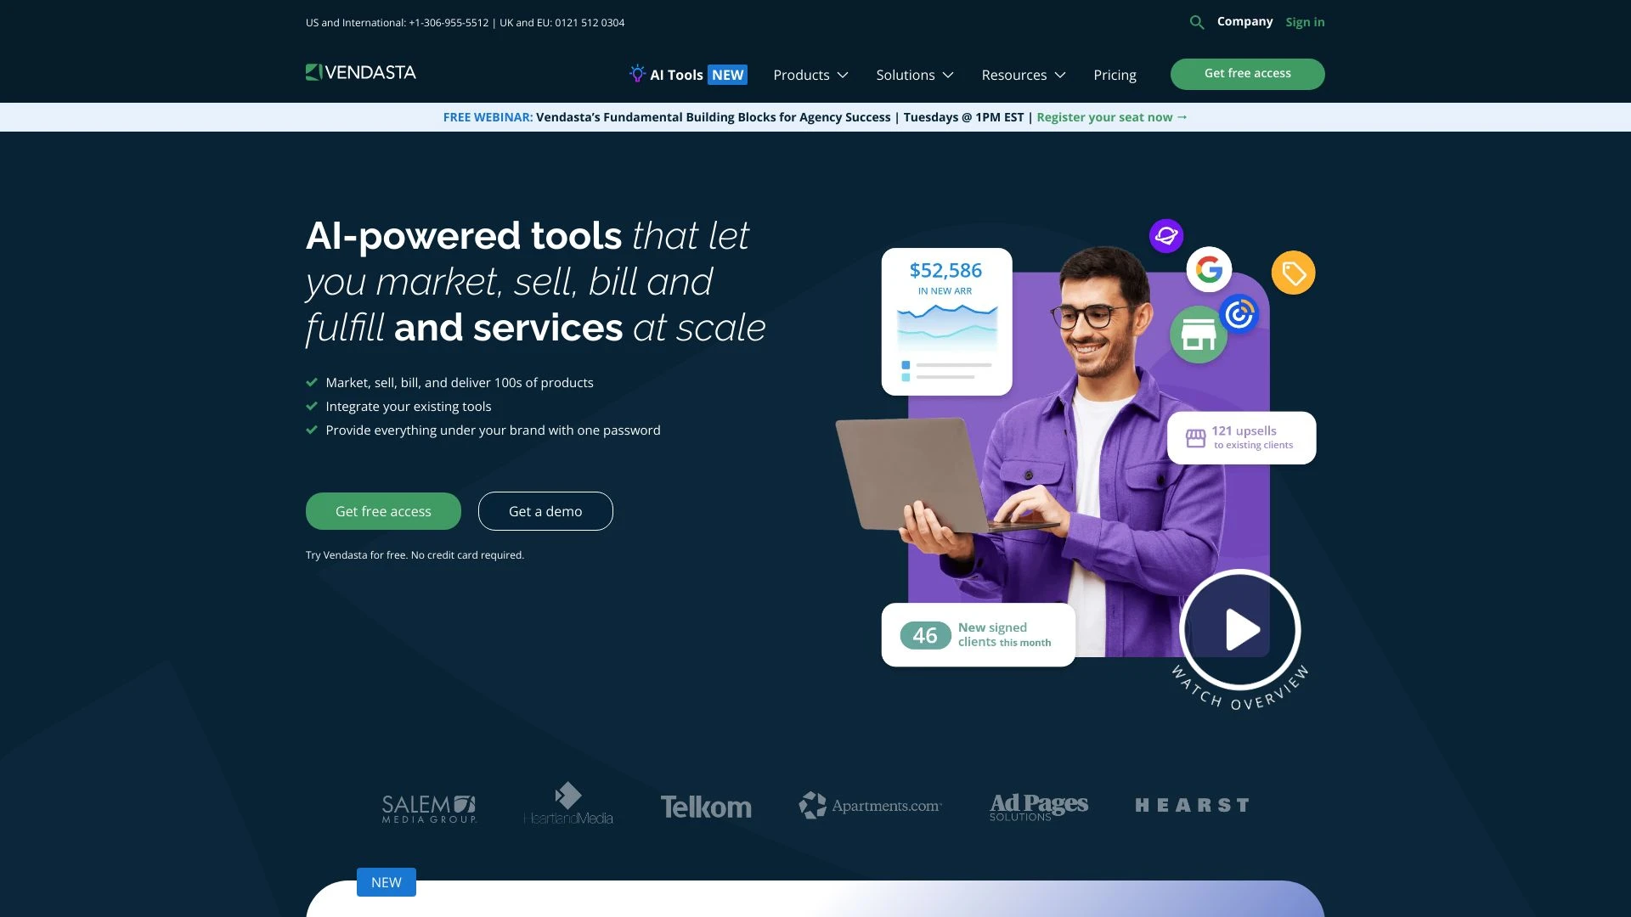Click the Pricing menu item
1631x917 pixels.
(x=1115, y=74)
